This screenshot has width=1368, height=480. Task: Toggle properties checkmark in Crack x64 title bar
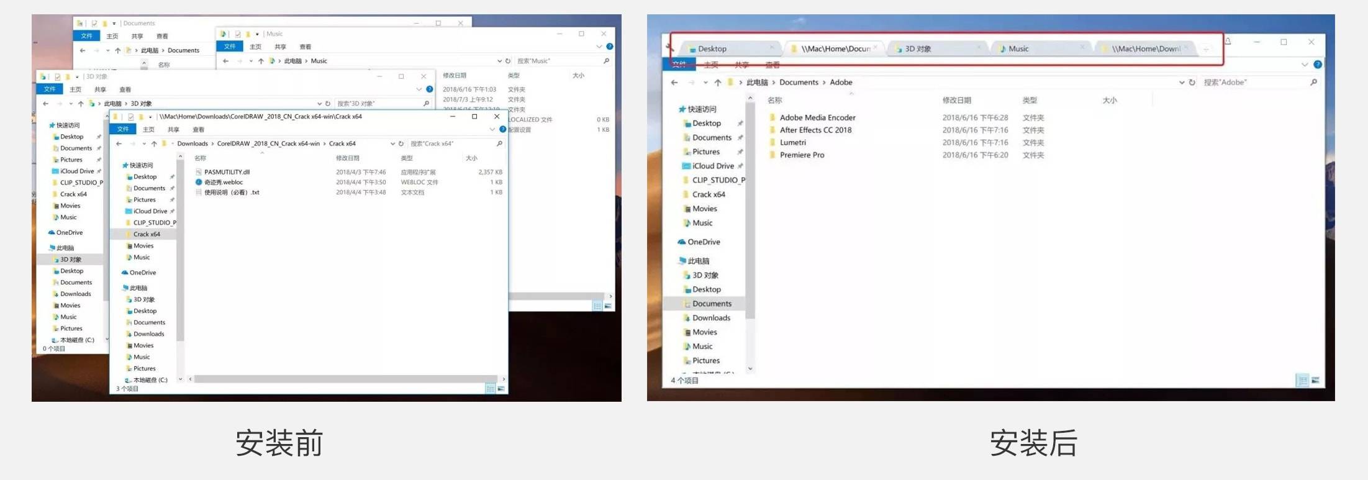[x=130, y=117]
